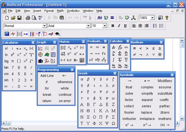The width and height of the screenshot is (186, 132).
Task: Click solve in Symbolic palette
Action: click(x=129, y=94)
